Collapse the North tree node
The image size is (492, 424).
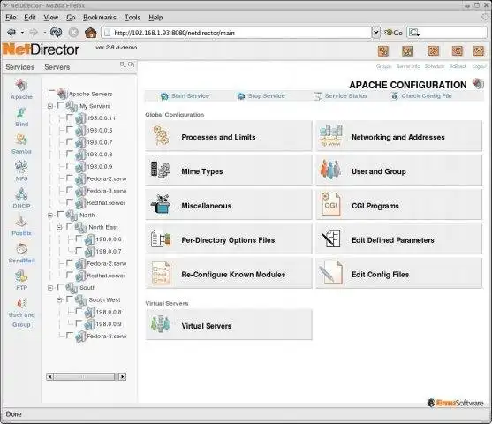coord(50,216)
